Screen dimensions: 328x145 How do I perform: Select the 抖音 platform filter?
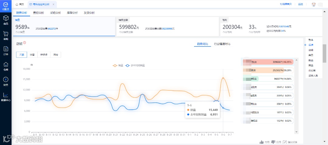click(x=31, y=55)
